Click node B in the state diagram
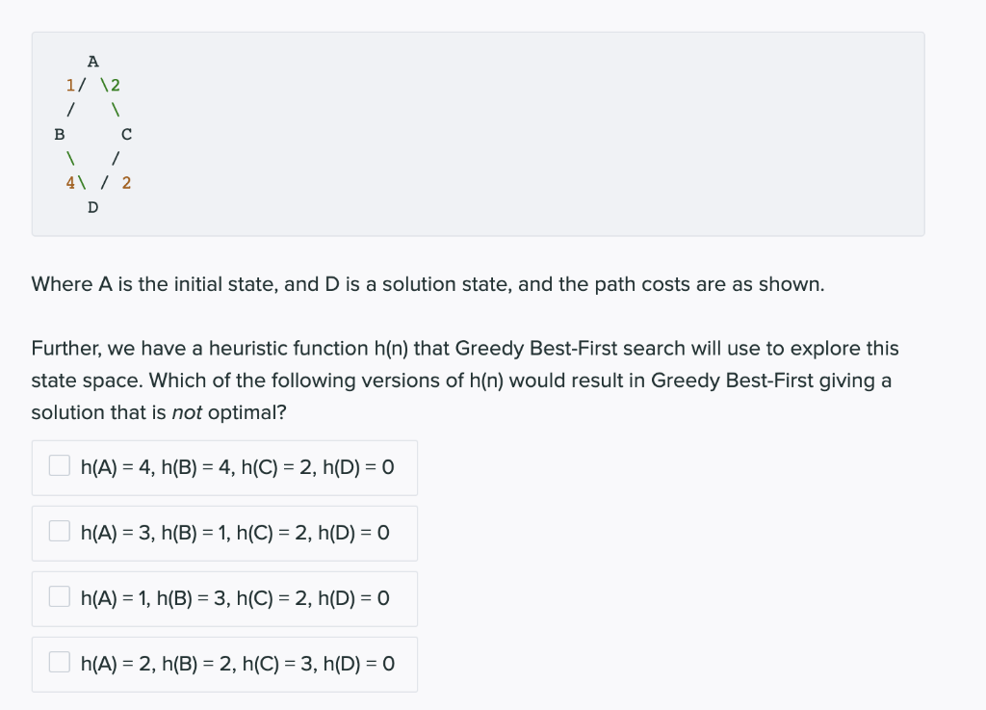Screen dimensions: 986x710 58,134
